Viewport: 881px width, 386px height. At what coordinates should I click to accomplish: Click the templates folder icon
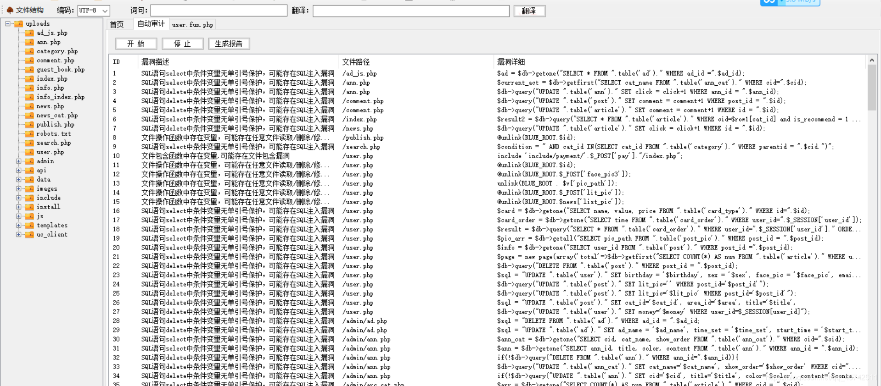coord(29,226)
